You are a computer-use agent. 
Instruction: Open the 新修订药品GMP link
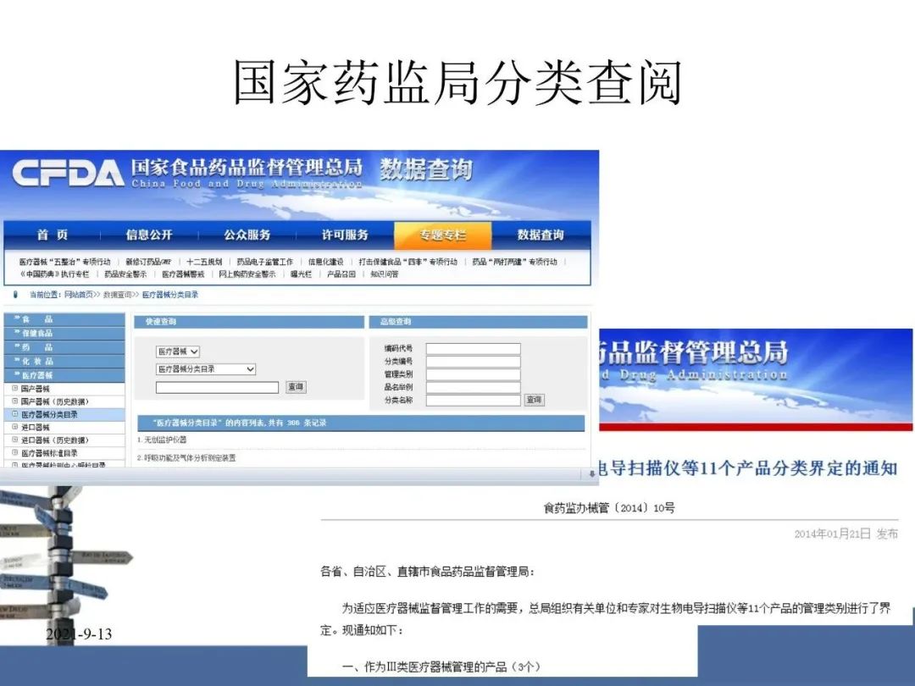149,262
